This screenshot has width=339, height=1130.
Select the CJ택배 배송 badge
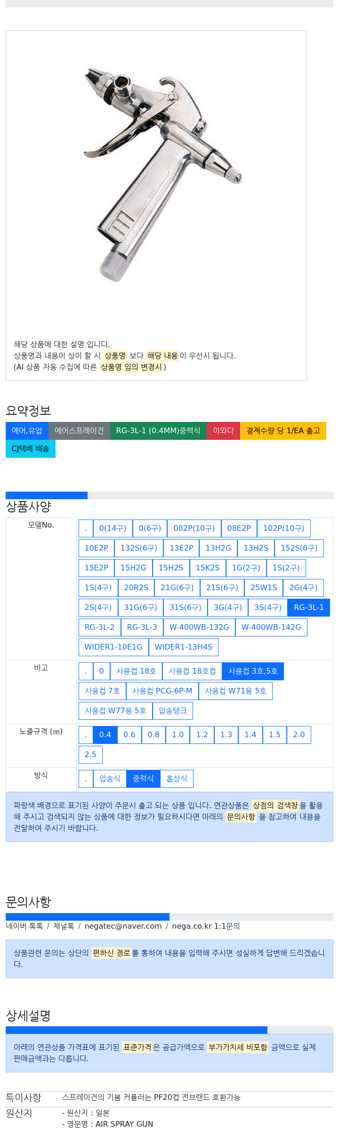[31, 449]
